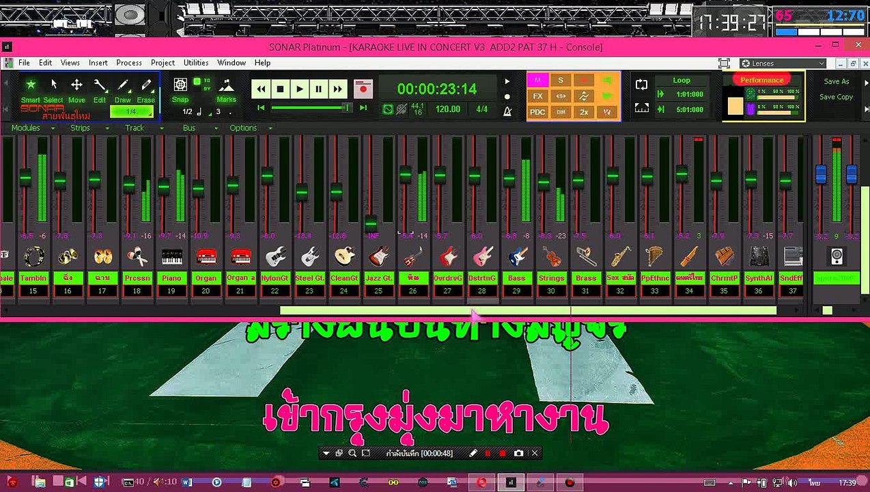Click Save Copy in the control bar
870x492 pixels.
click(x=836, y=97)
